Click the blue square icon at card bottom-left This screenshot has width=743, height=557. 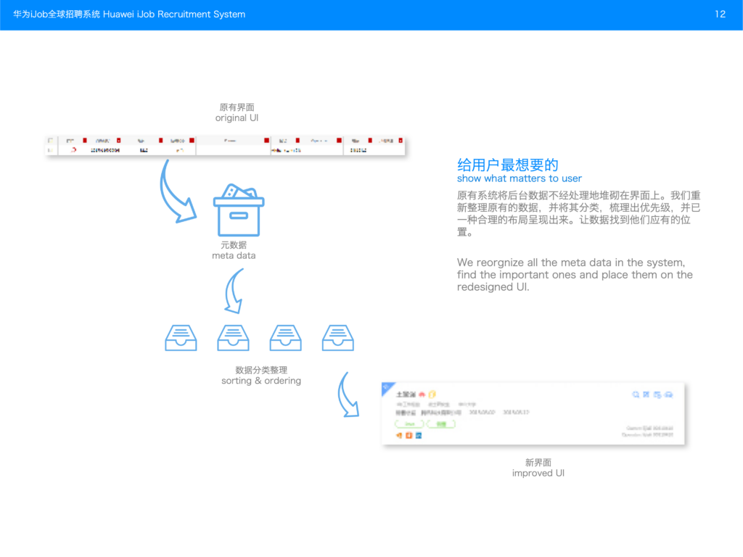click(419, 435)
